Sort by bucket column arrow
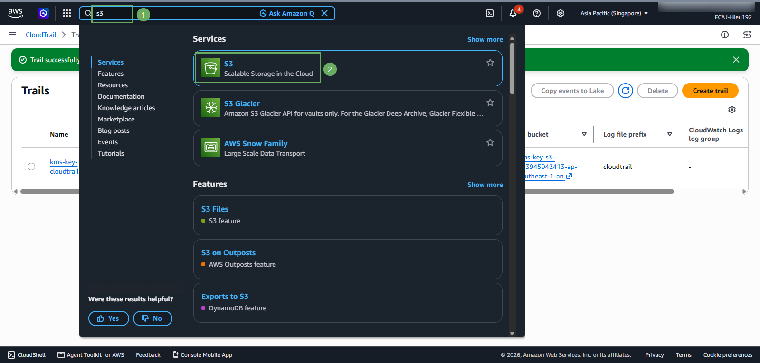The width and height of the screenshot is (760, 363). 584,134
